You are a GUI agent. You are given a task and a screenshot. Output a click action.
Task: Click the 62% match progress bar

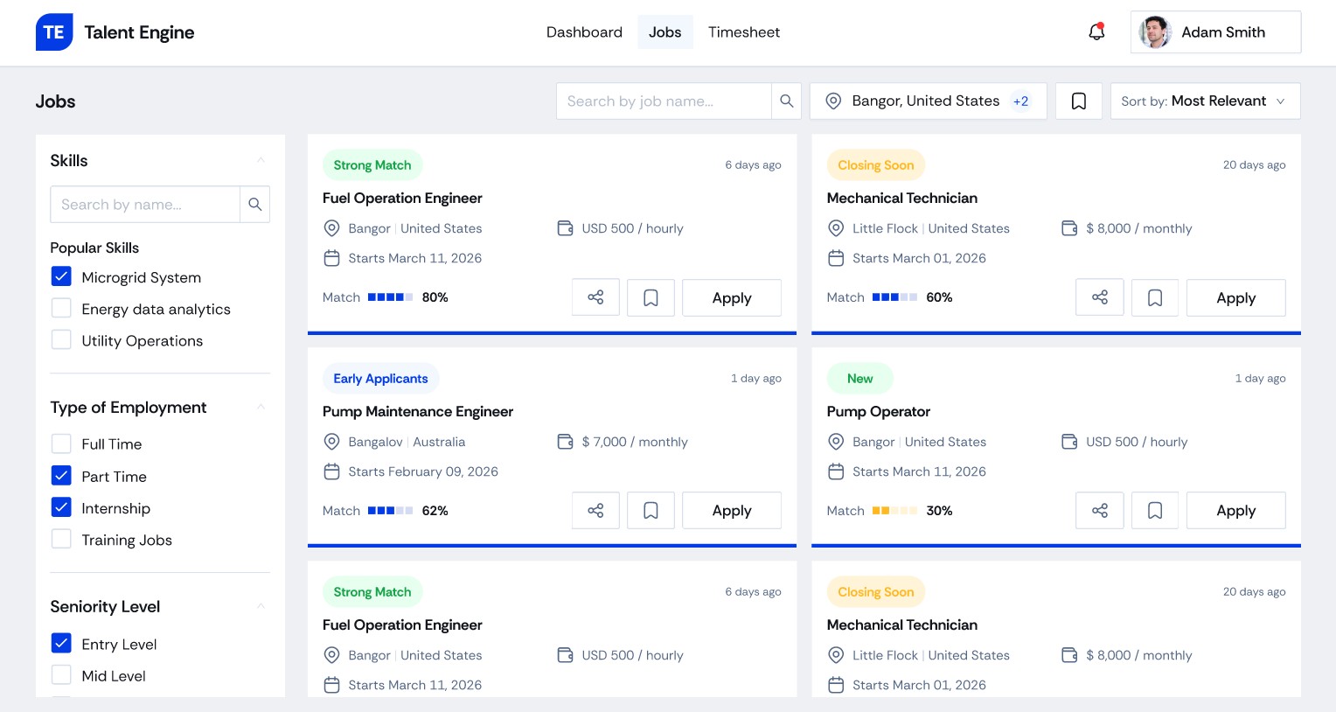(390, 511)
